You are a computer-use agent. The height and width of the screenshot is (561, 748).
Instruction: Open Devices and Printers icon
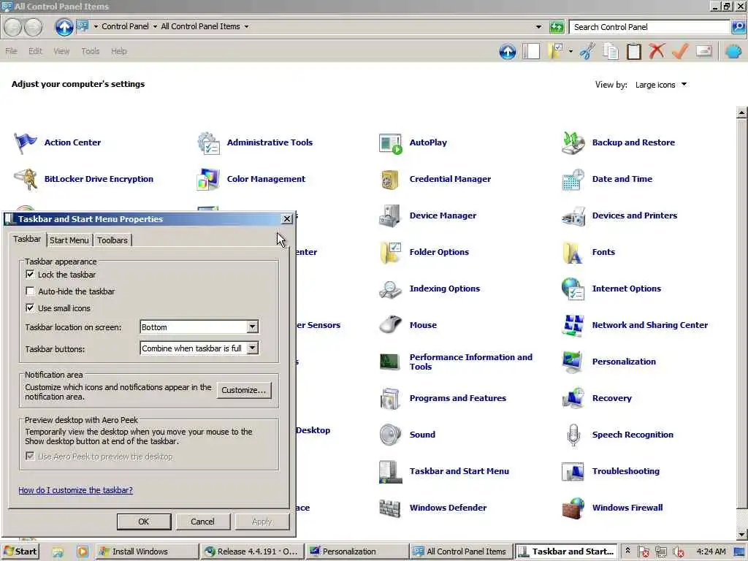[x=573, y=215]
